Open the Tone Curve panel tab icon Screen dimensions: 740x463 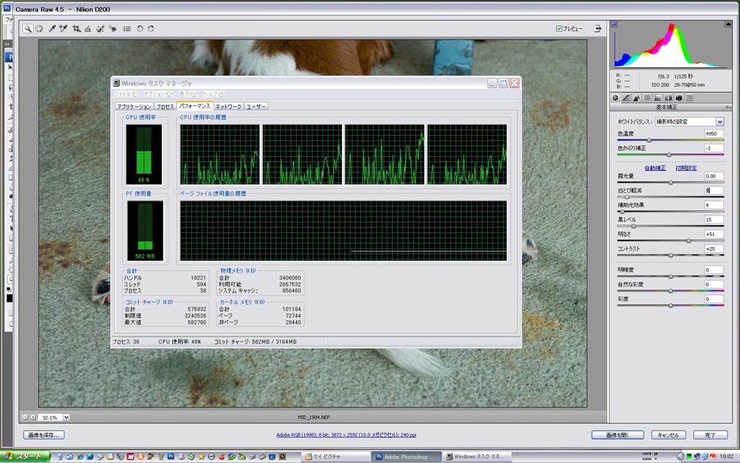pyautogui.click(x=626, y=98)
